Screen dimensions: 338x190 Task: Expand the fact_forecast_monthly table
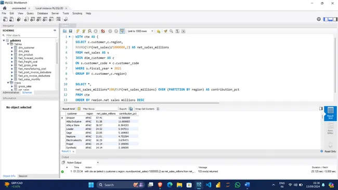[x=12, y=58]
